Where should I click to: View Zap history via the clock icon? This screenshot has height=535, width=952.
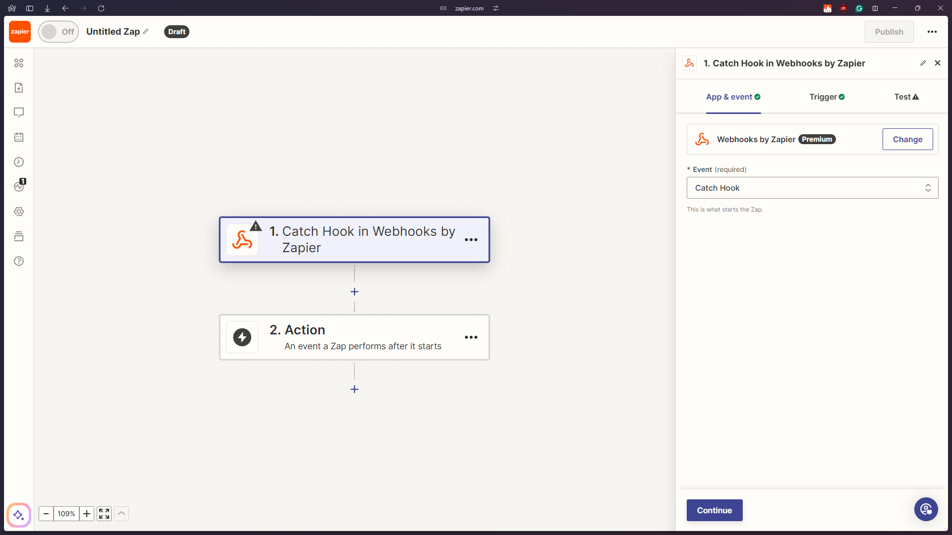coord(19,162)
